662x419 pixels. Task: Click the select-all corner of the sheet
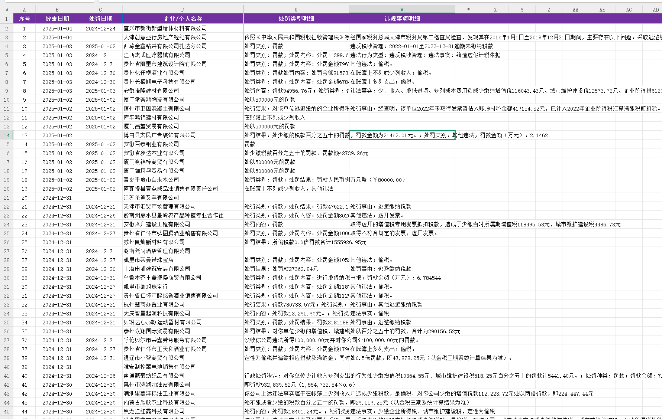[7, 10]
